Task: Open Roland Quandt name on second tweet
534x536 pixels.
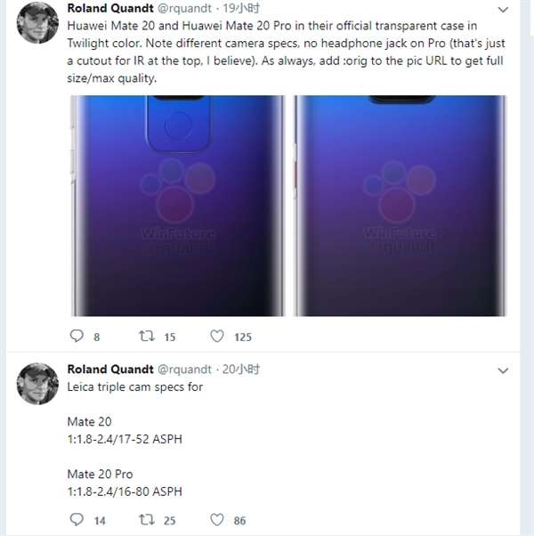Action: point(110,370)
